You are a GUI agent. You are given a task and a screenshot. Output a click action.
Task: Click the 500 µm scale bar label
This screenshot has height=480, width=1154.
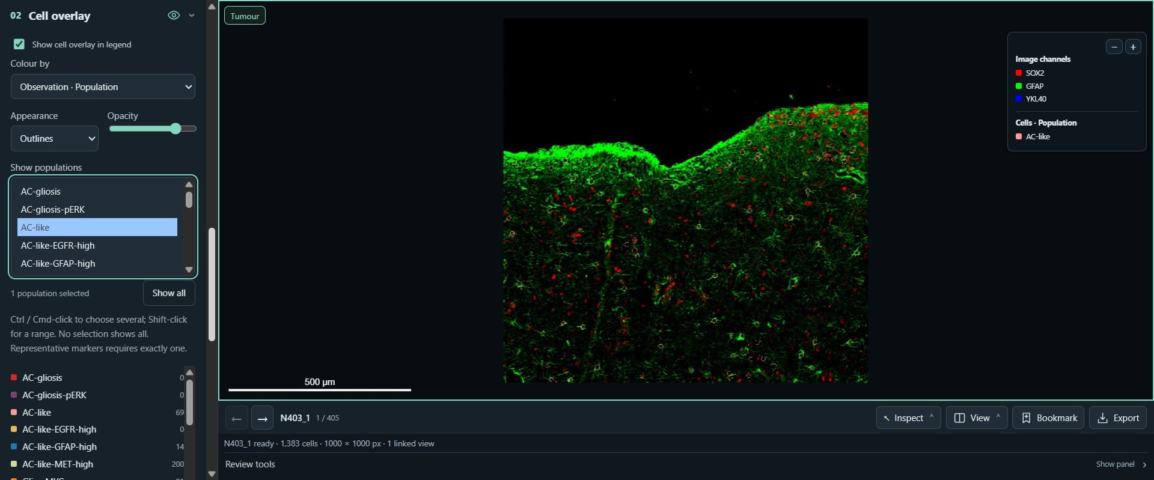pos(320,381)
